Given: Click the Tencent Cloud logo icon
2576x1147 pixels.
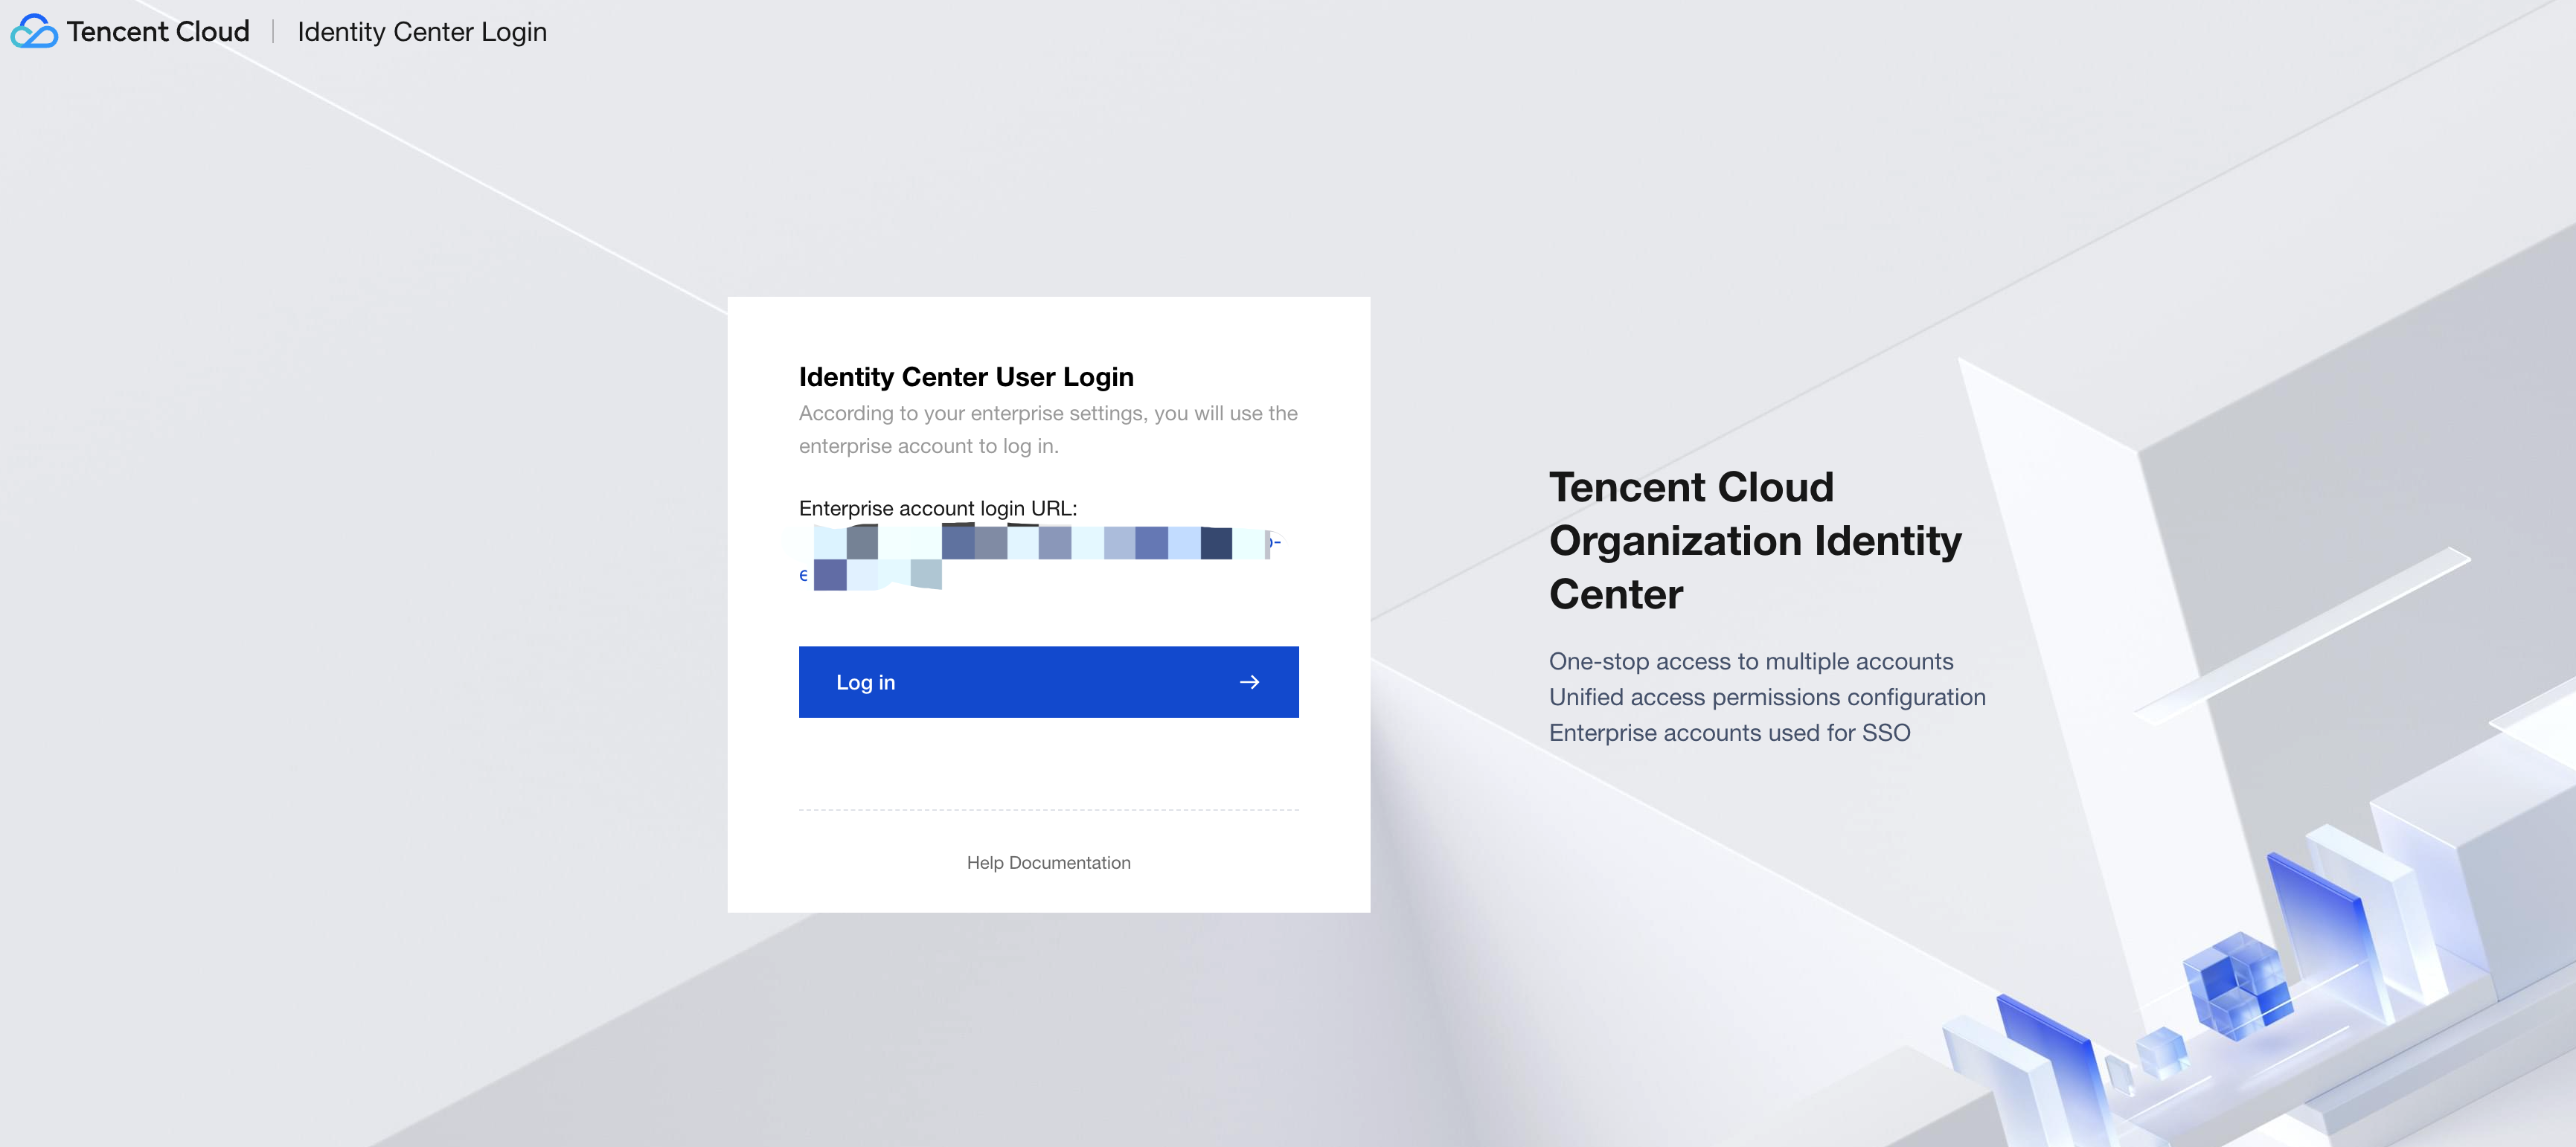Looking at the screenshot, I should coord(34,32).
